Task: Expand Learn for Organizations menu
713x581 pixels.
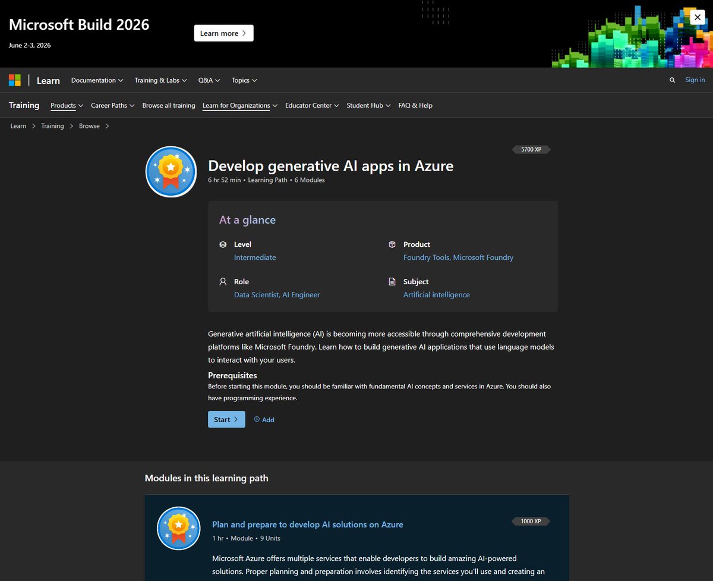Action: click(x=240, y=105)
